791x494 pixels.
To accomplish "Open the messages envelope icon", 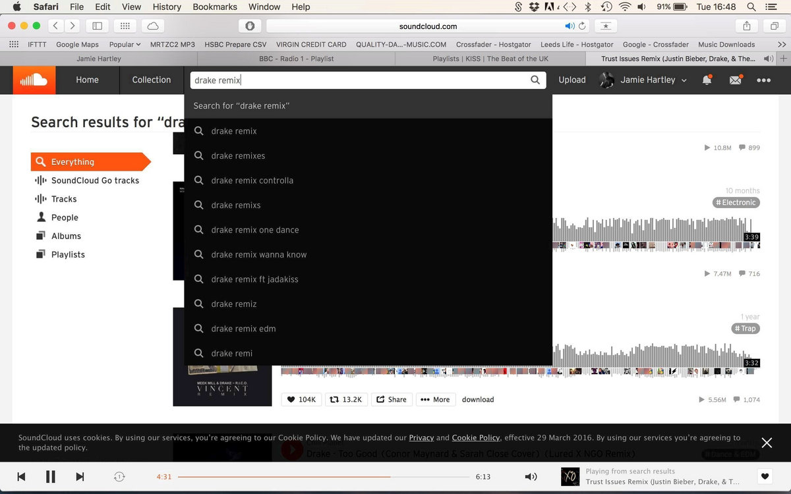I will coord(735,80).
